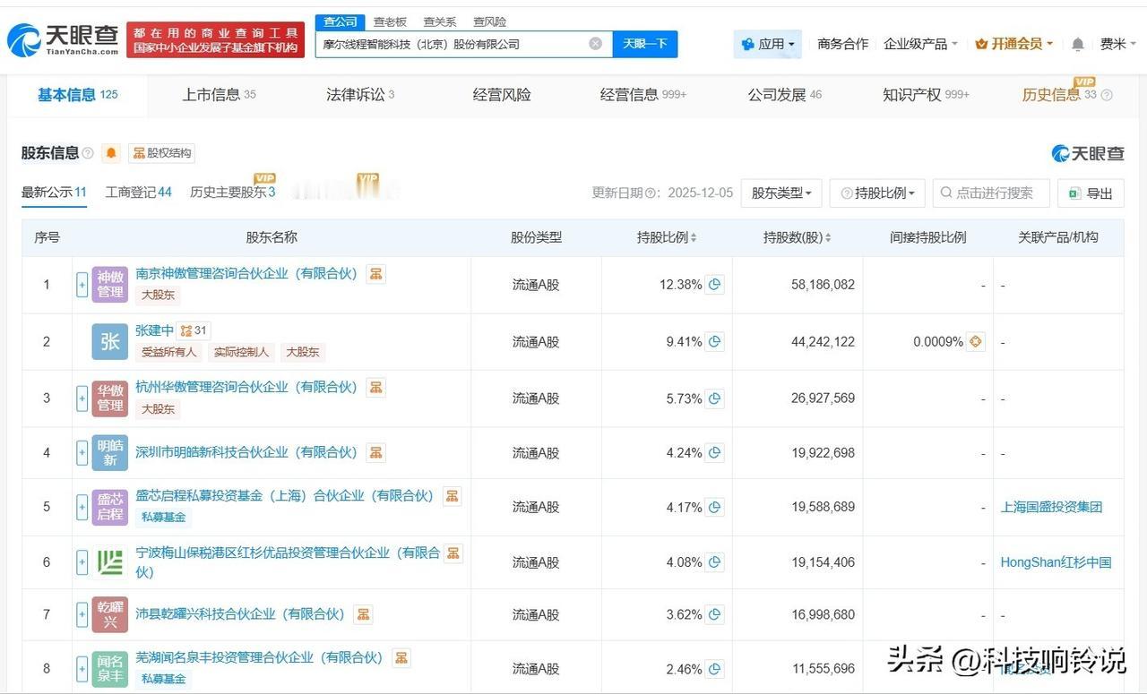Image resolution: width=1147 pixels, height=694 pixels.
Task: Click the orange alert bell beside 股东信息
Action: click(111, 153)
